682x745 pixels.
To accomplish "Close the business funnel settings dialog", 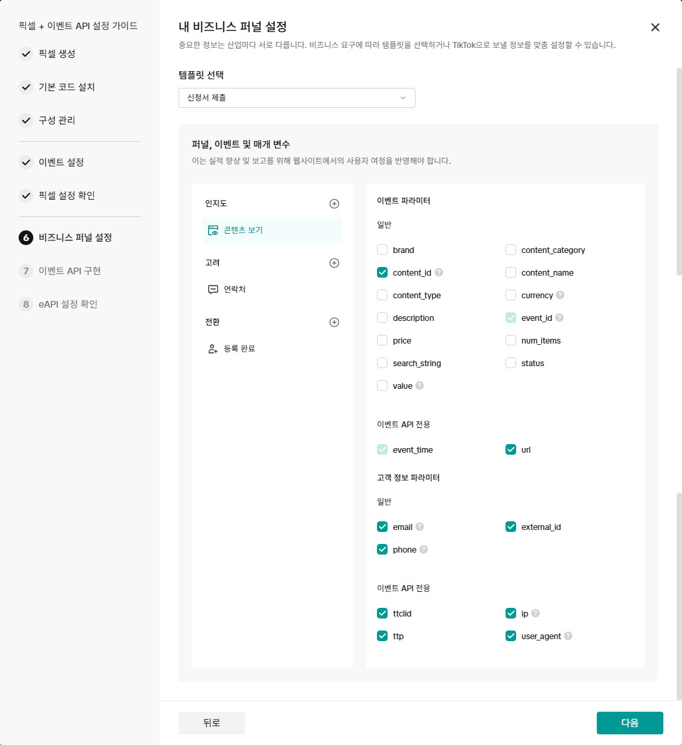I will point(655,27).
